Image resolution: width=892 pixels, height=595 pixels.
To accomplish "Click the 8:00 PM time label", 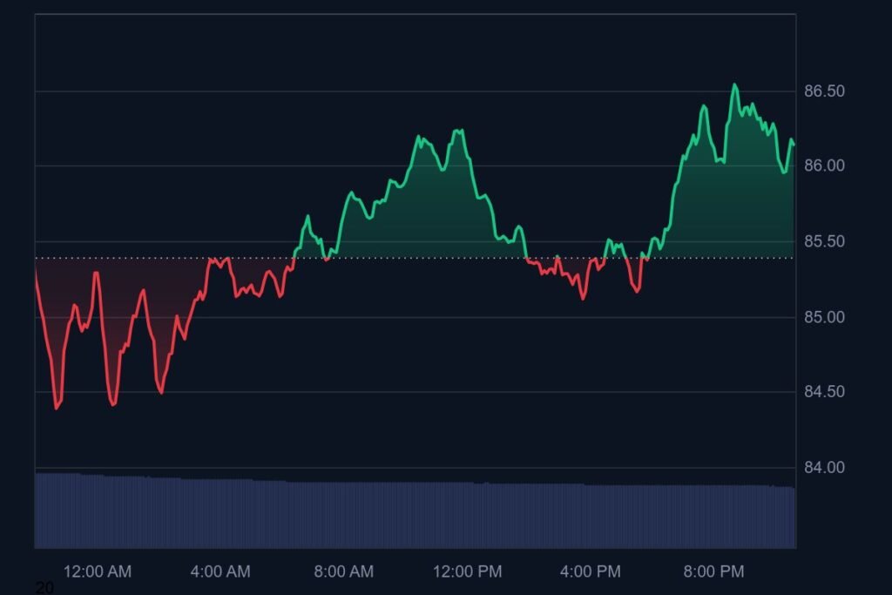I will pyautogui.click(x=713, y=571).
